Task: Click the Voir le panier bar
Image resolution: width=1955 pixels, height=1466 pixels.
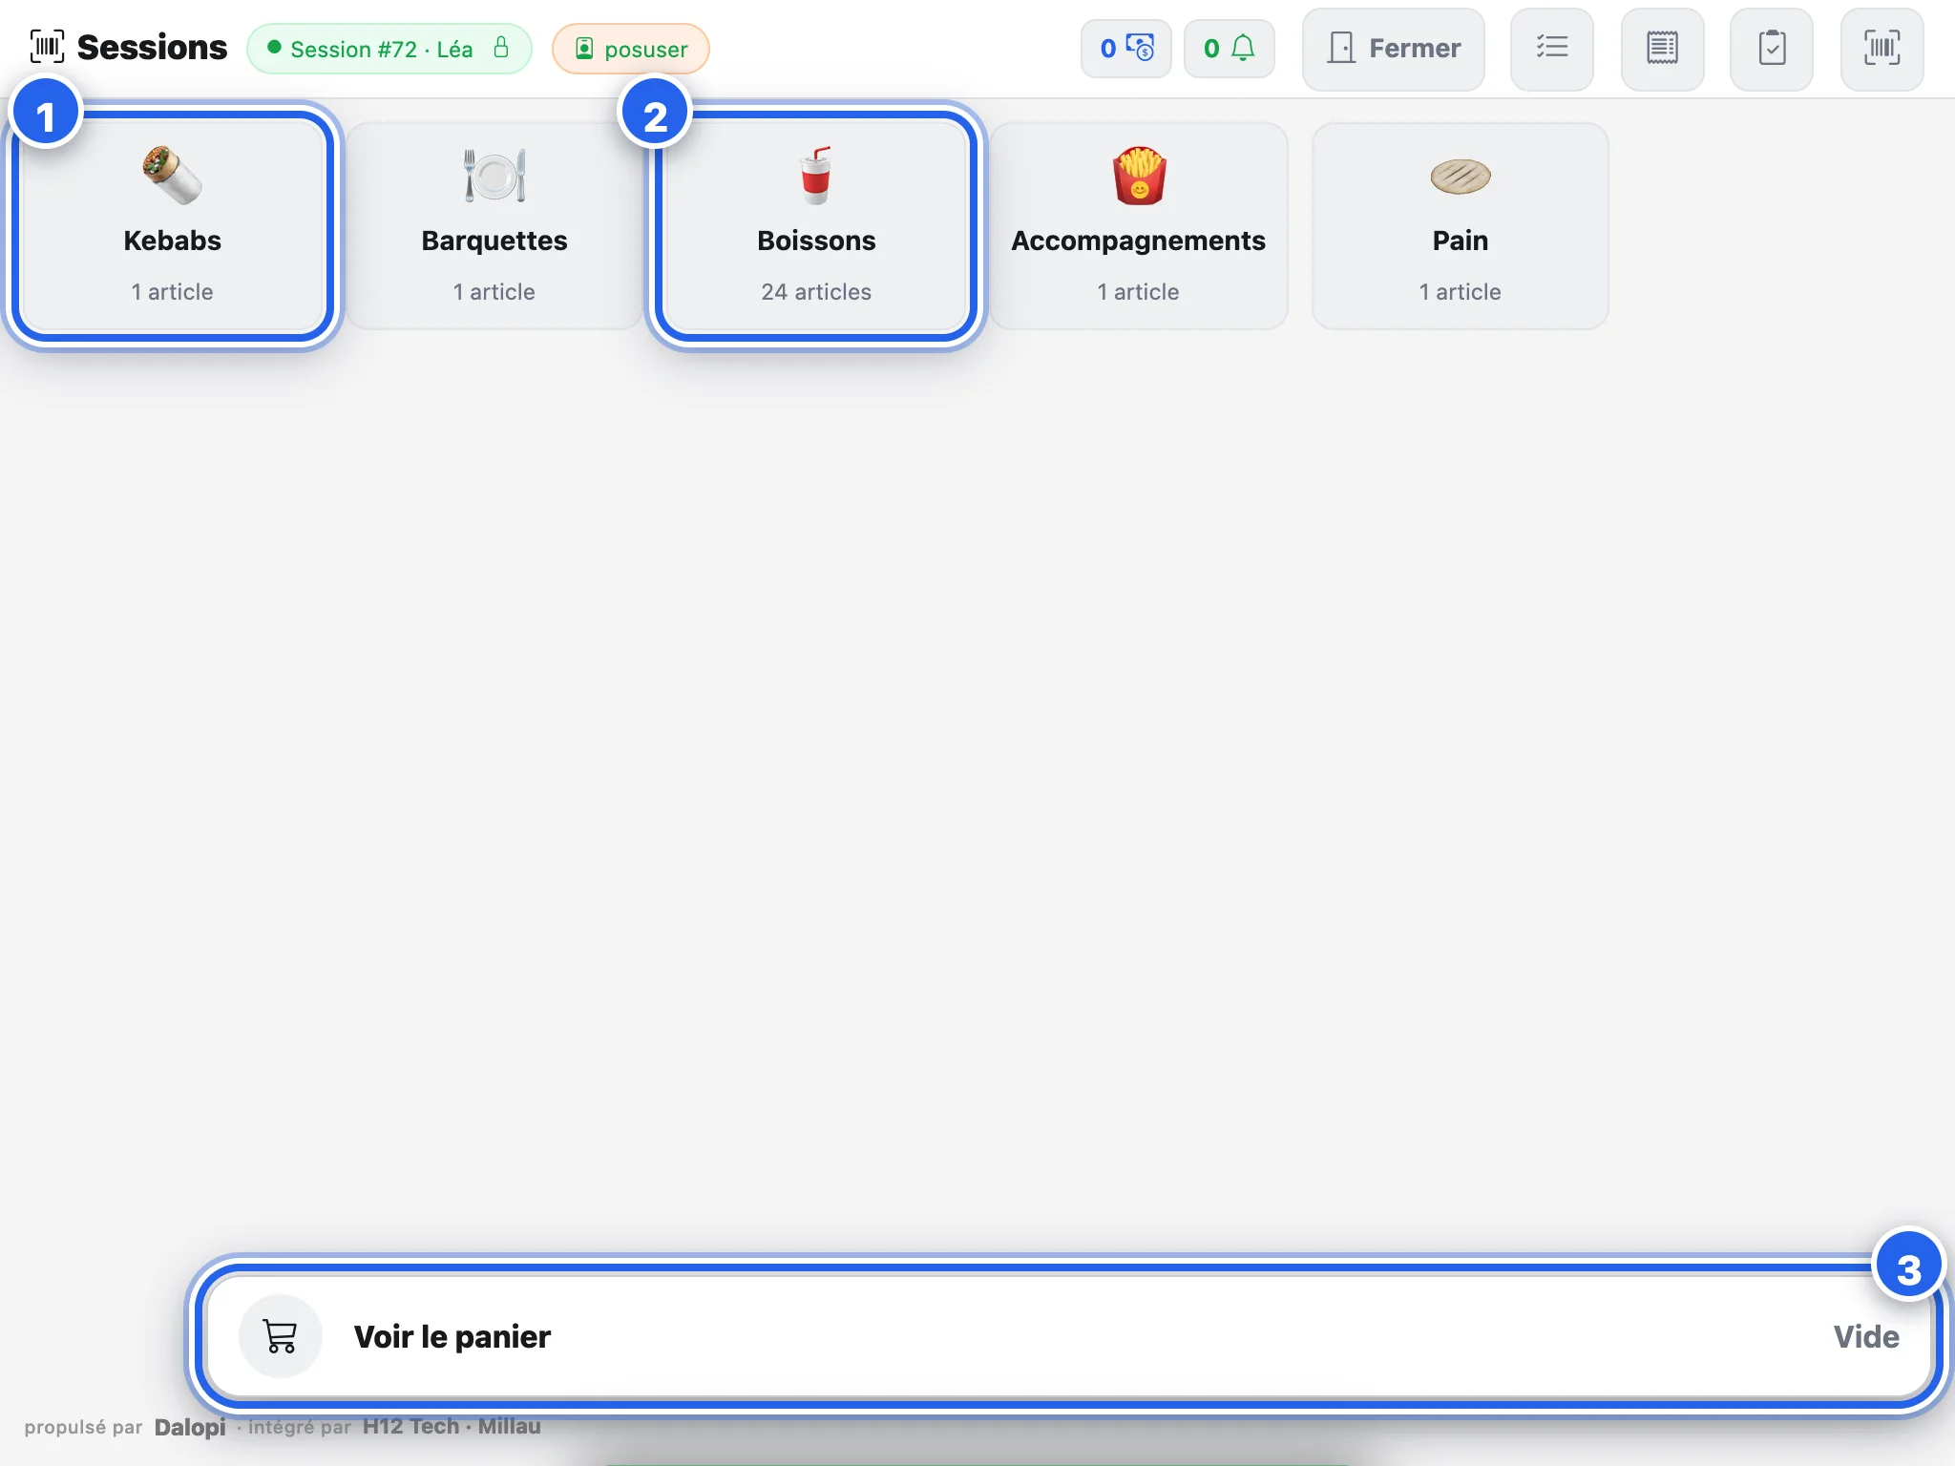Action: [x=1069, y=1336]
